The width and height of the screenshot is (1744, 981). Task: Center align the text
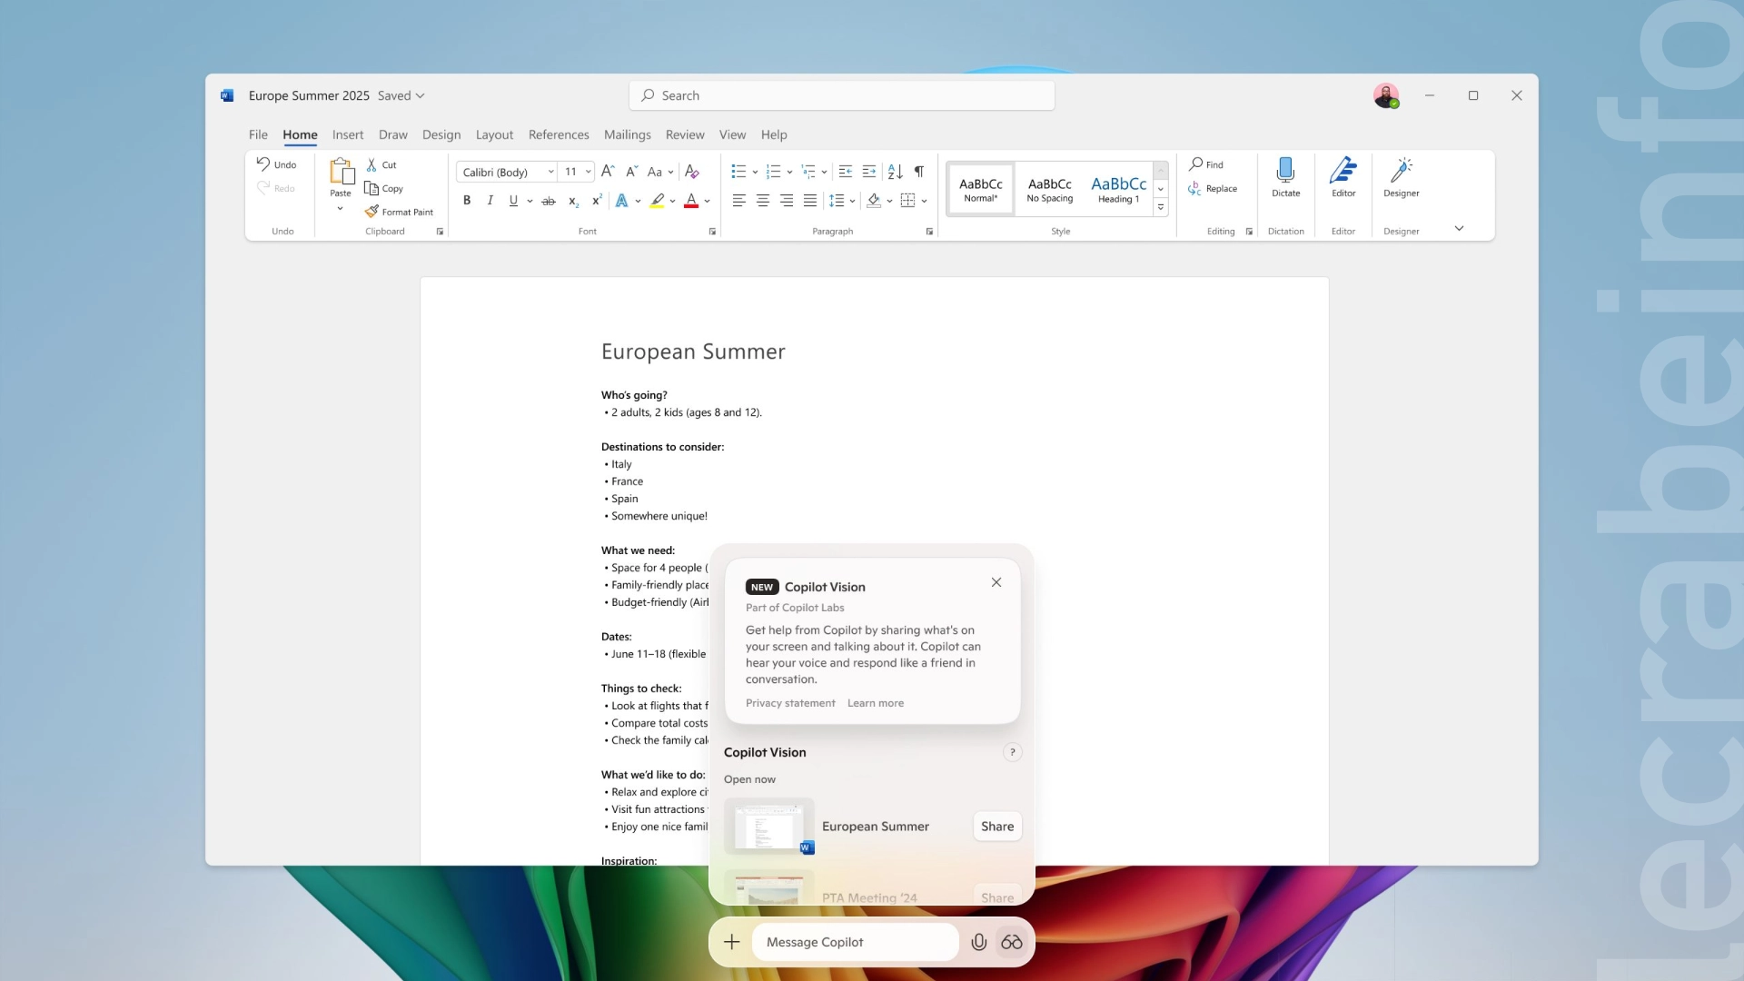[763, 201]
